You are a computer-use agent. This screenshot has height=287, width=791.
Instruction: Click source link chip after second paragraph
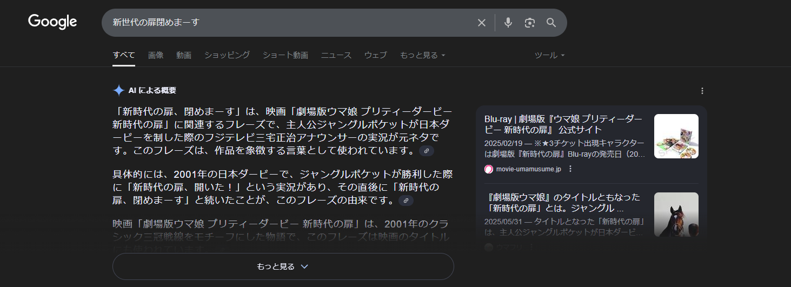pos(406,201)
